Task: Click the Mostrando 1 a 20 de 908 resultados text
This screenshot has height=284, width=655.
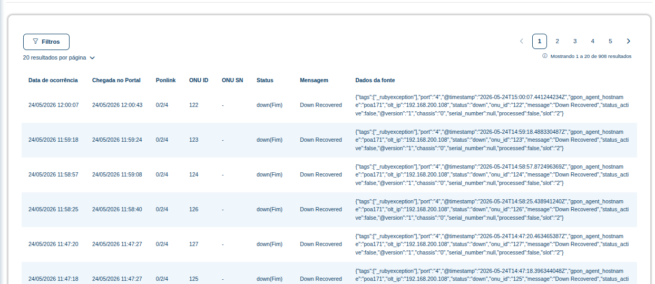Action: click(x=591, y=56)
